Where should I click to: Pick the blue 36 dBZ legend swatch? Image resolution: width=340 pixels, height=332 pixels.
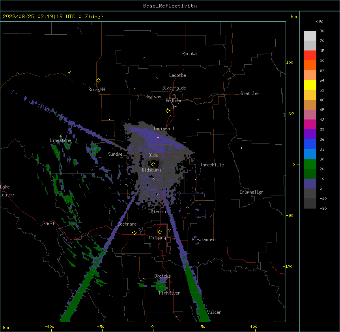[x=310, y=144]
